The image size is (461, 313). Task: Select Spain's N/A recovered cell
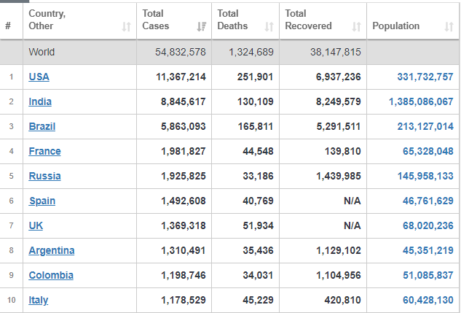coord(352,201)
